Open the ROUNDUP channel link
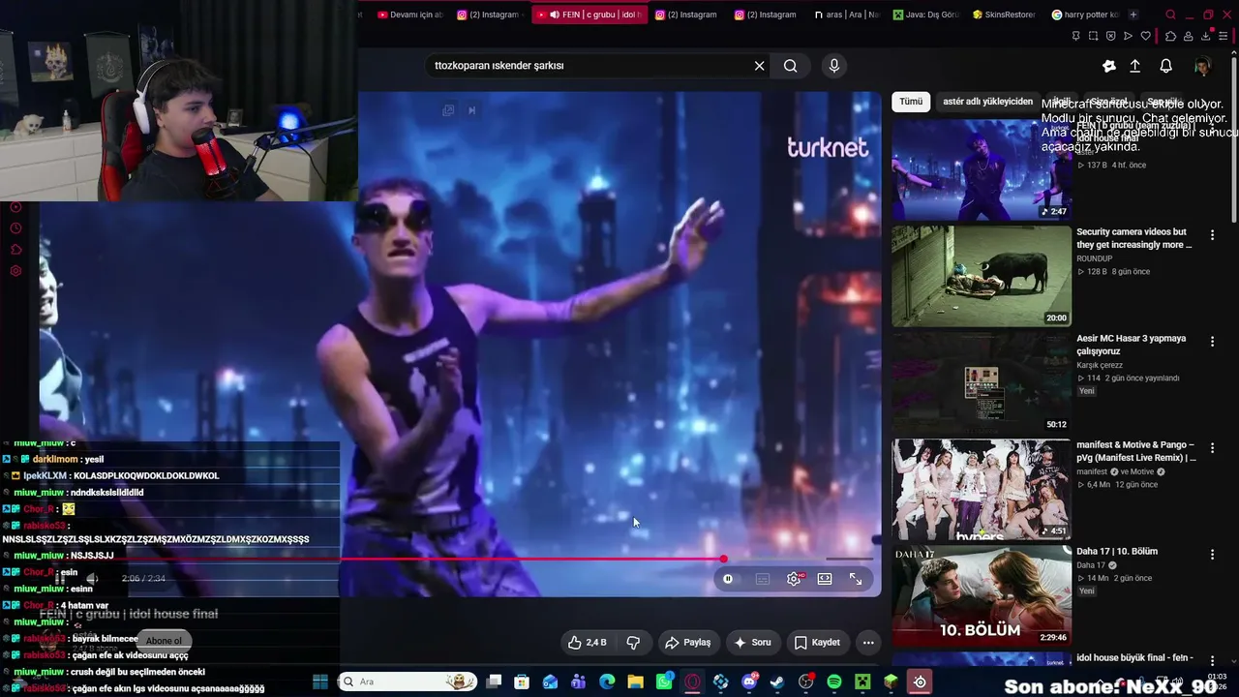Screen dimensions: 1239x697 [1095, 258]
